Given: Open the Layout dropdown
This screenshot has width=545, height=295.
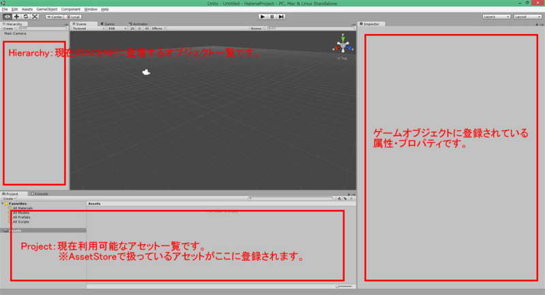Looking at the screenshot, I should [x=527, y=16].
